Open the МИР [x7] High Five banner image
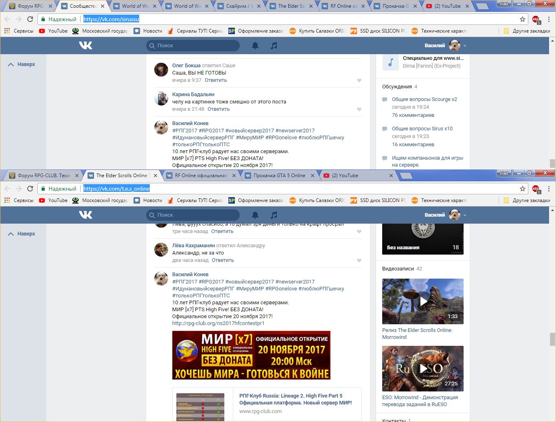The width and height of the screenshot is (556, 422). click(x=251, y=355)
